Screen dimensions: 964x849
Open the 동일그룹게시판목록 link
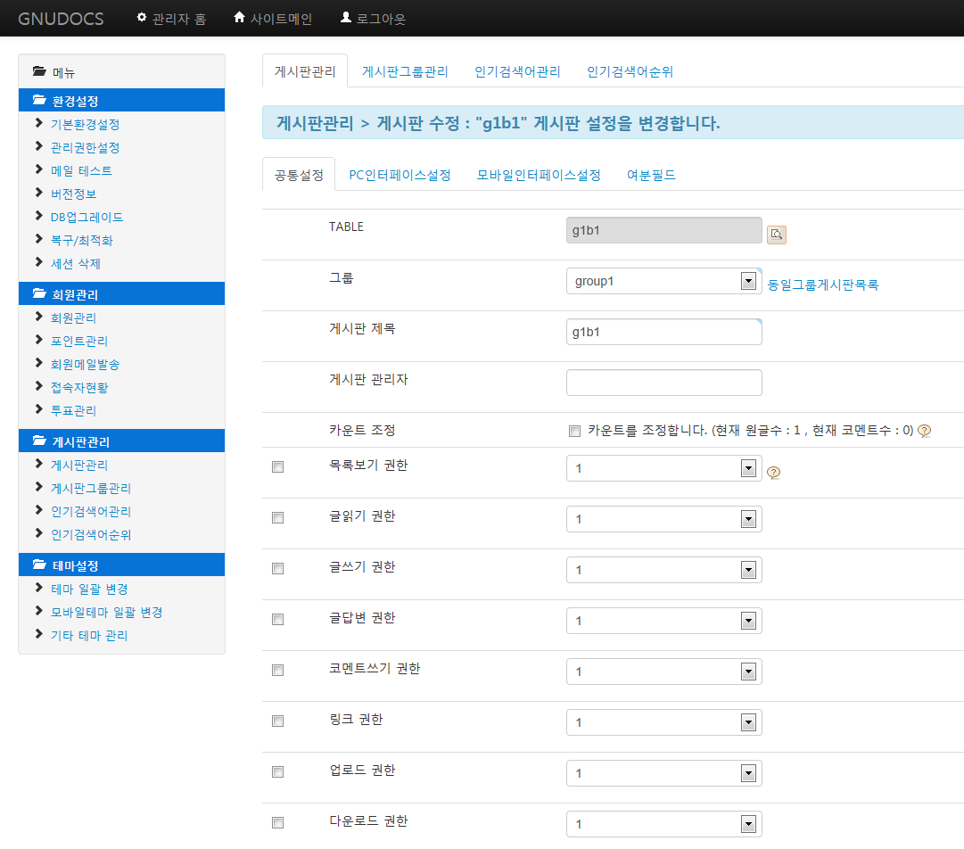[x=823, y=284]
